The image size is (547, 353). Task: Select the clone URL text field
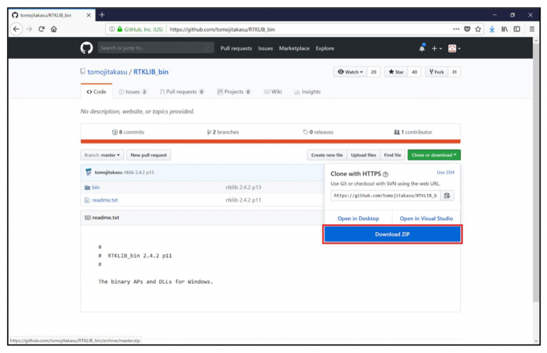coord(386,196)
